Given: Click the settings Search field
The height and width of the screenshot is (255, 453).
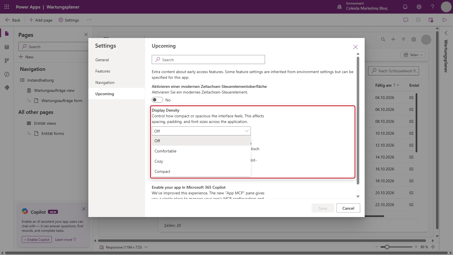Looking at the screenshot, I should coord(208,59).
